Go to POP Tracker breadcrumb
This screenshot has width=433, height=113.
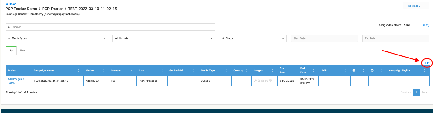point(53,9)
